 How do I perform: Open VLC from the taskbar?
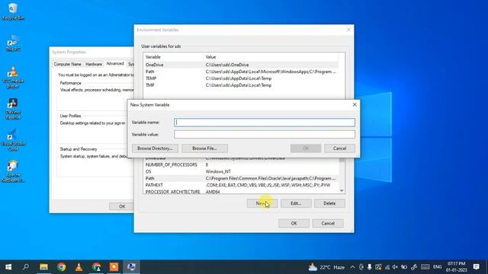(x=79, y=267)
